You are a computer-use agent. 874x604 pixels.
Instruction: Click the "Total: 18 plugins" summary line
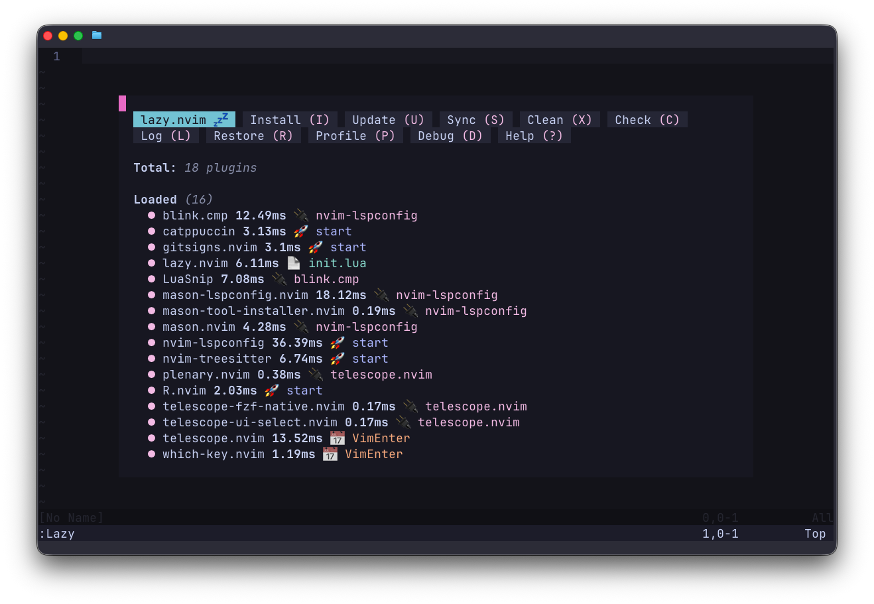click(195, 168)
